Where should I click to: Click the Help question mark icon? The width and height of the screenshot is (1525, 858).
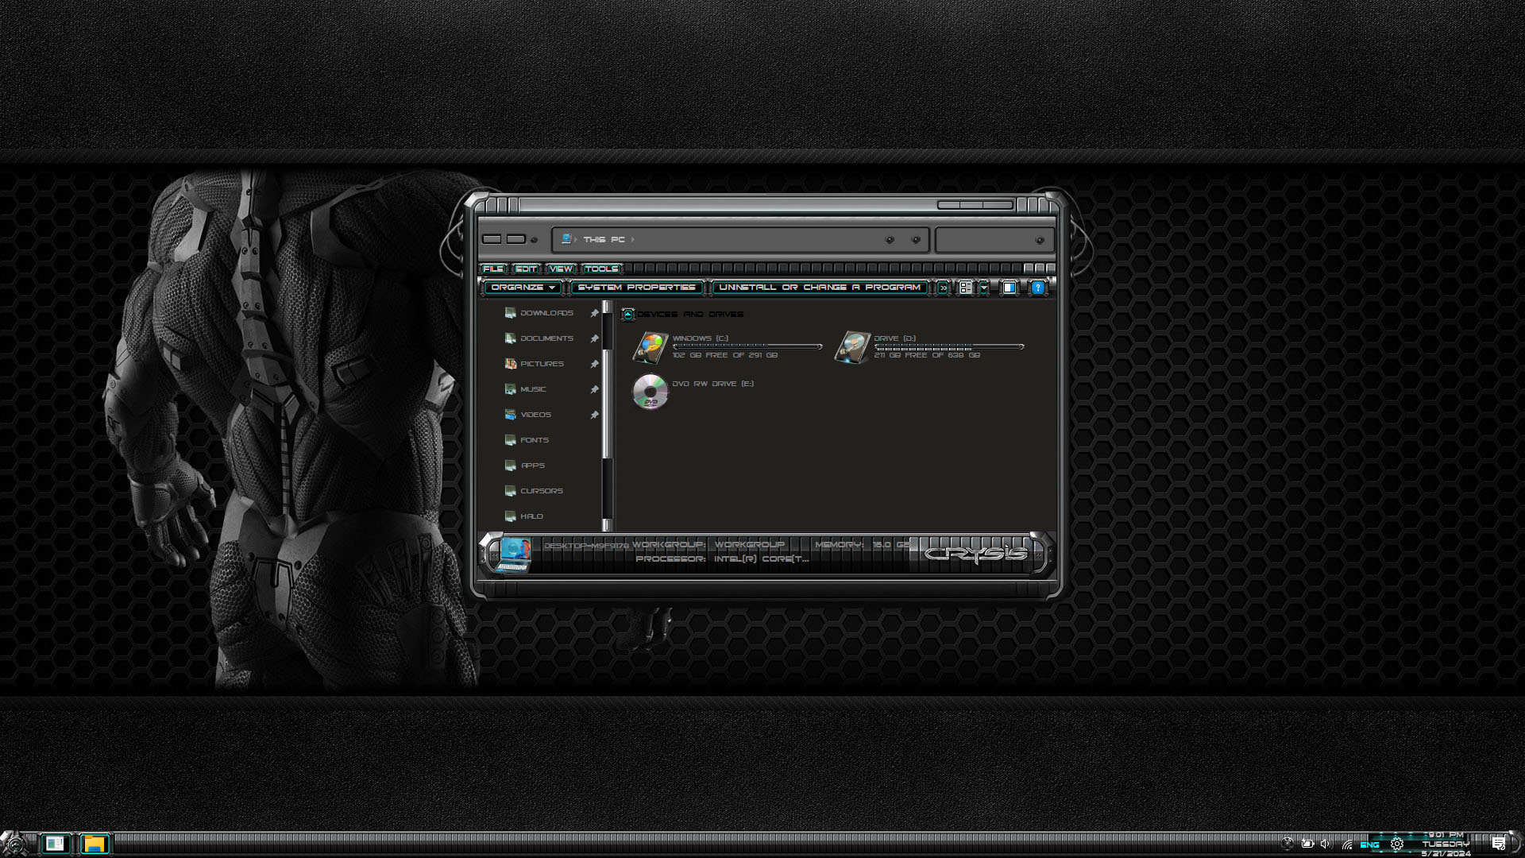1037,288
